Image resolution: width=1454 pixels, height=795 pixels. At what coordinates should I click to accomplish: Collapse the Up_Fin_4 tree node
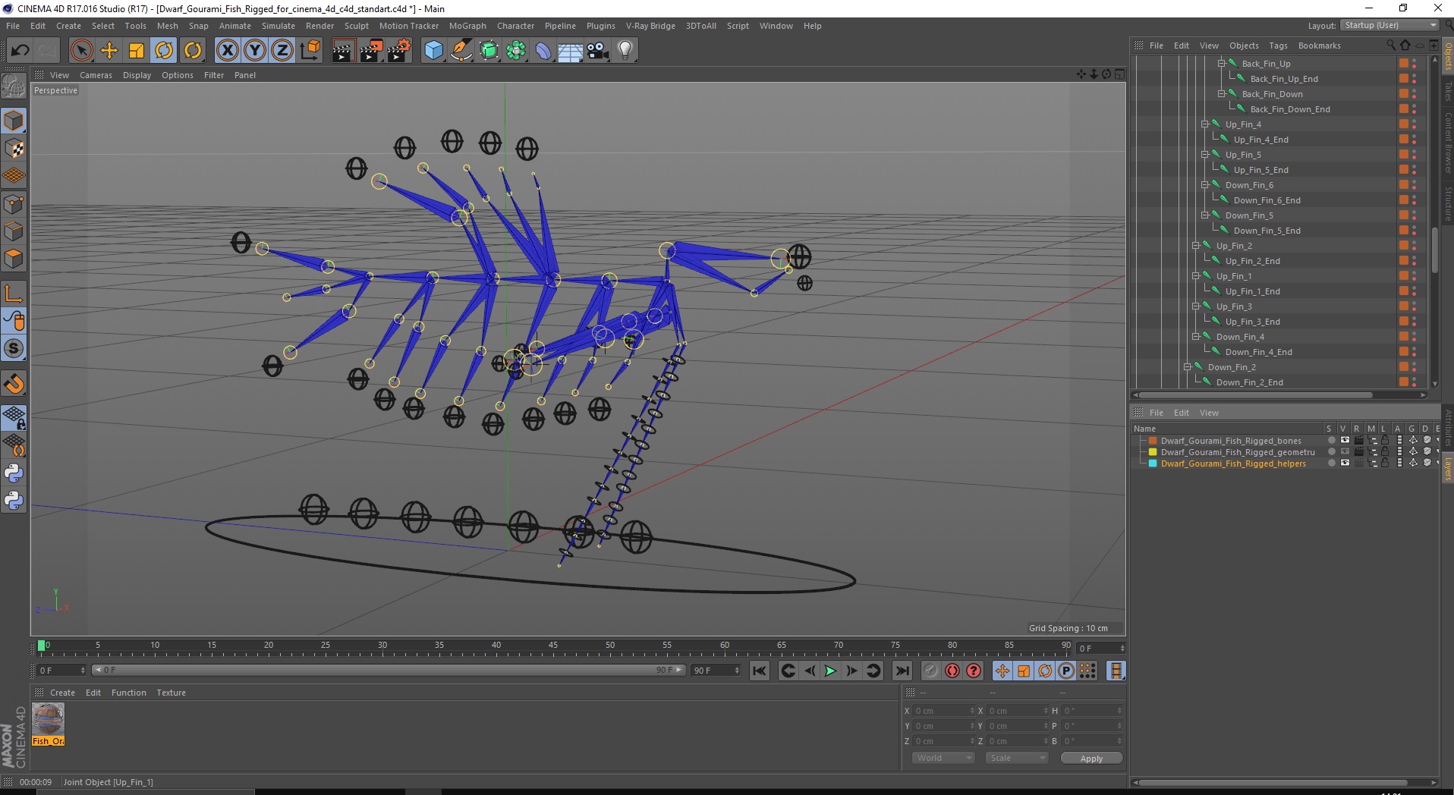coord(1204,124)
